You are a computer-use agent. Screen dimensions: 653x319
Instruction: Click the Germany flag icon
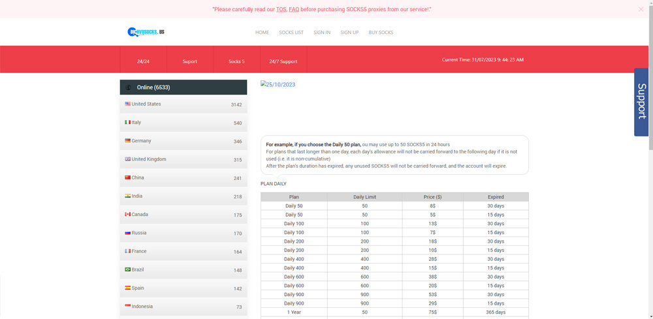128,140
